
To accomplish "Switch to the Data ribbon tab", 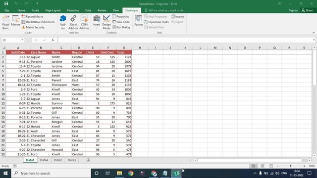I will (88, 10).
